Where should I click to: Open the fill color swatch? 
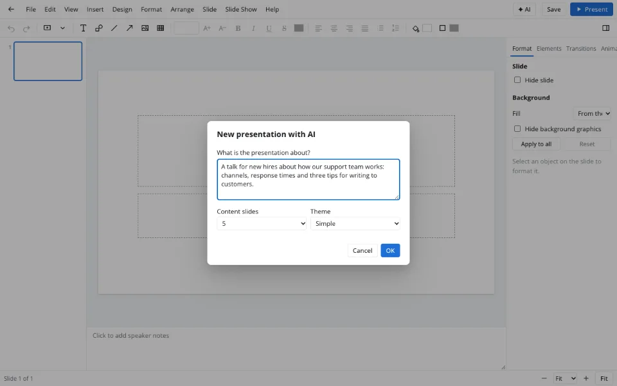(427, 28)
